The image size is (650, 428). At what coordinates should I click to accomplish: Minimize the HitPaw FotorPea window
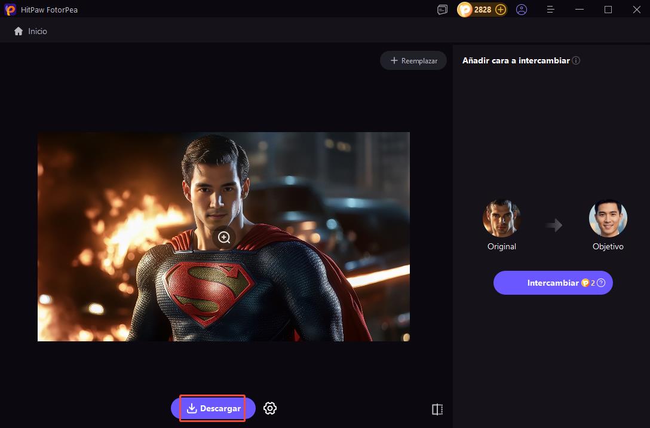click(579, 10)
